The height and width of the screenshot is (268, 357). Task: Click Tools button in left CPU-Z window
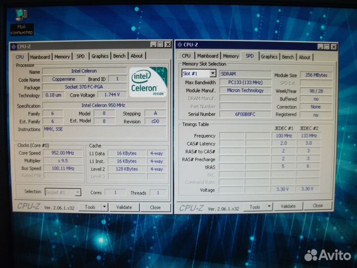pos(90,207)
